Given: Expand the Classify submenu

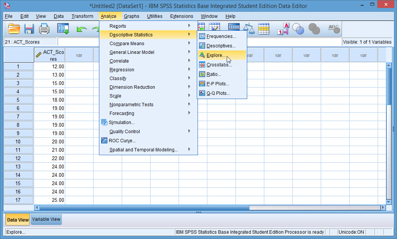Looking at the screenshot, I should coord(148,78).
